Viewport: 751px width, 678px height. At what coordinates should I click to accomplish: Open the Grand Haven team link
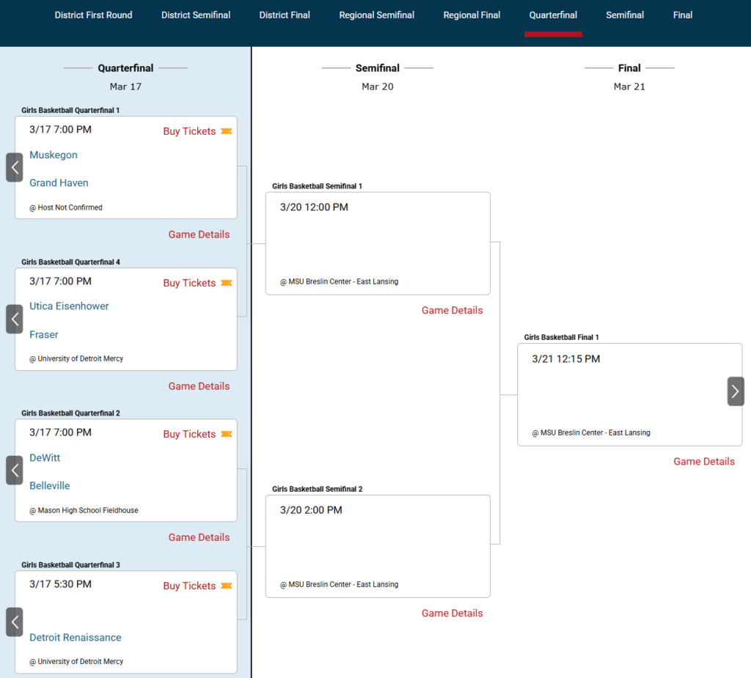(x=59, y=183)
